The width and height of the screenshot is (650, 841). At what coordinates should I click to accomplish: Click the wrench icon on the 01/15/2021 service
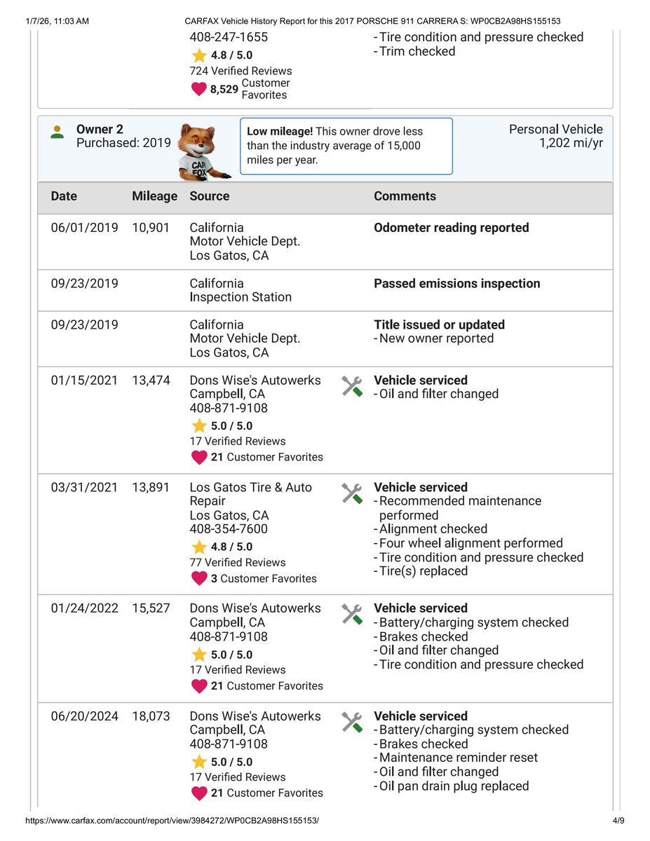click(x=351, y=386)
